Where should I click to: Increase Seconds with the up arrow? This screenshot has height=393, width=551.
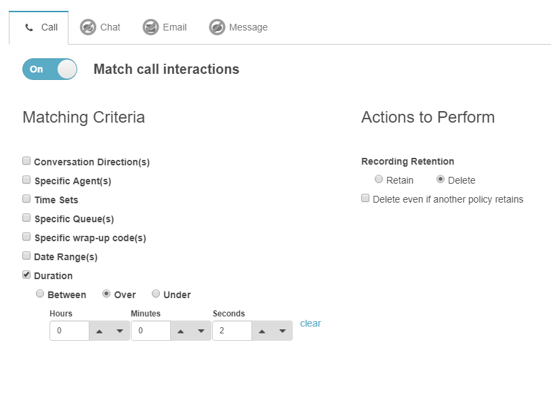pyautogui.click(x=262, y=331)
